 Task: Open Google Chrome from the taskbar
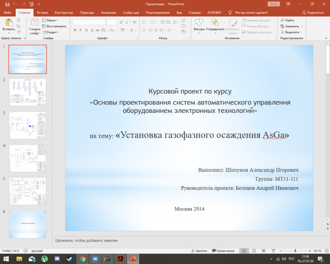(x=82, y=259)
